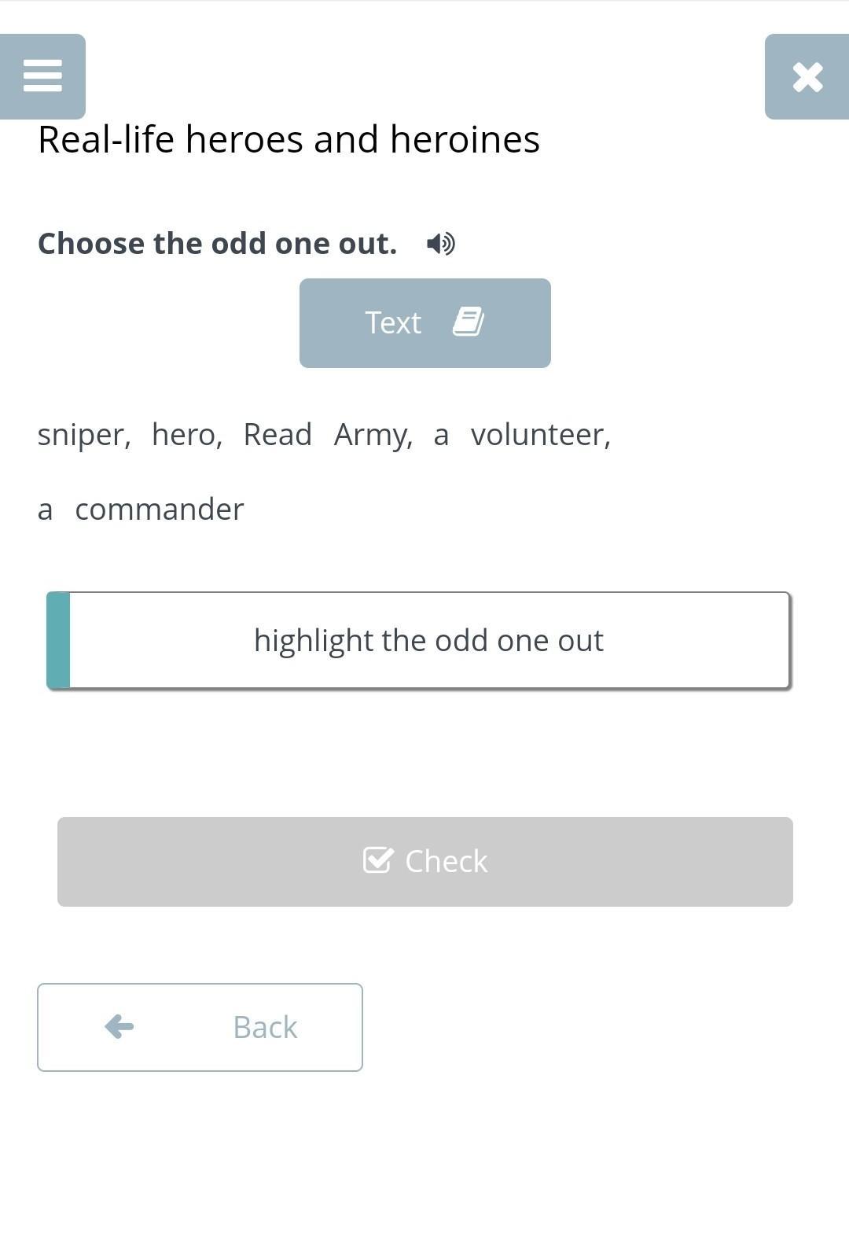Close the exercise with the X icon
Viewport: 849px width, 1248px height.
pyautogui.click(x=807, y=77)
